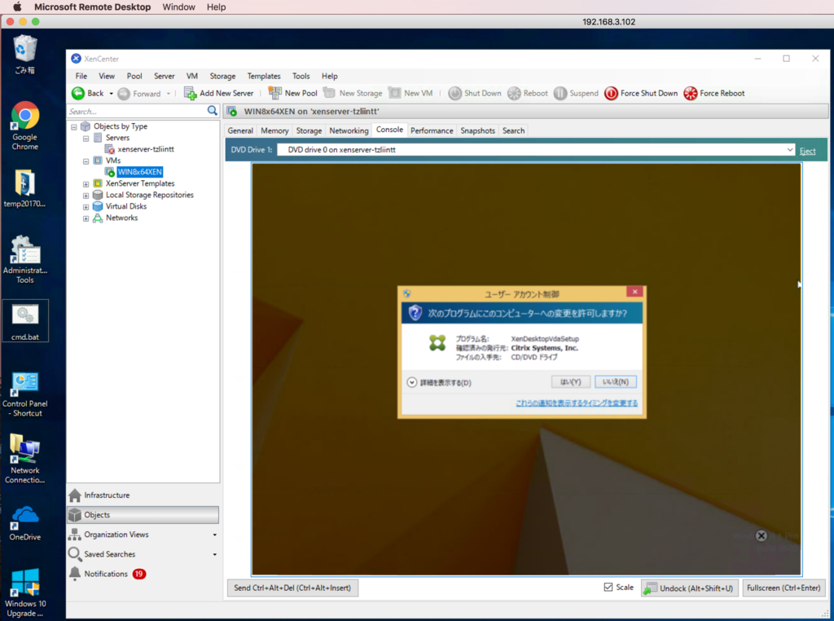
Task: Open the Recycle Bin desktop icon
Action: coord(24,55)
